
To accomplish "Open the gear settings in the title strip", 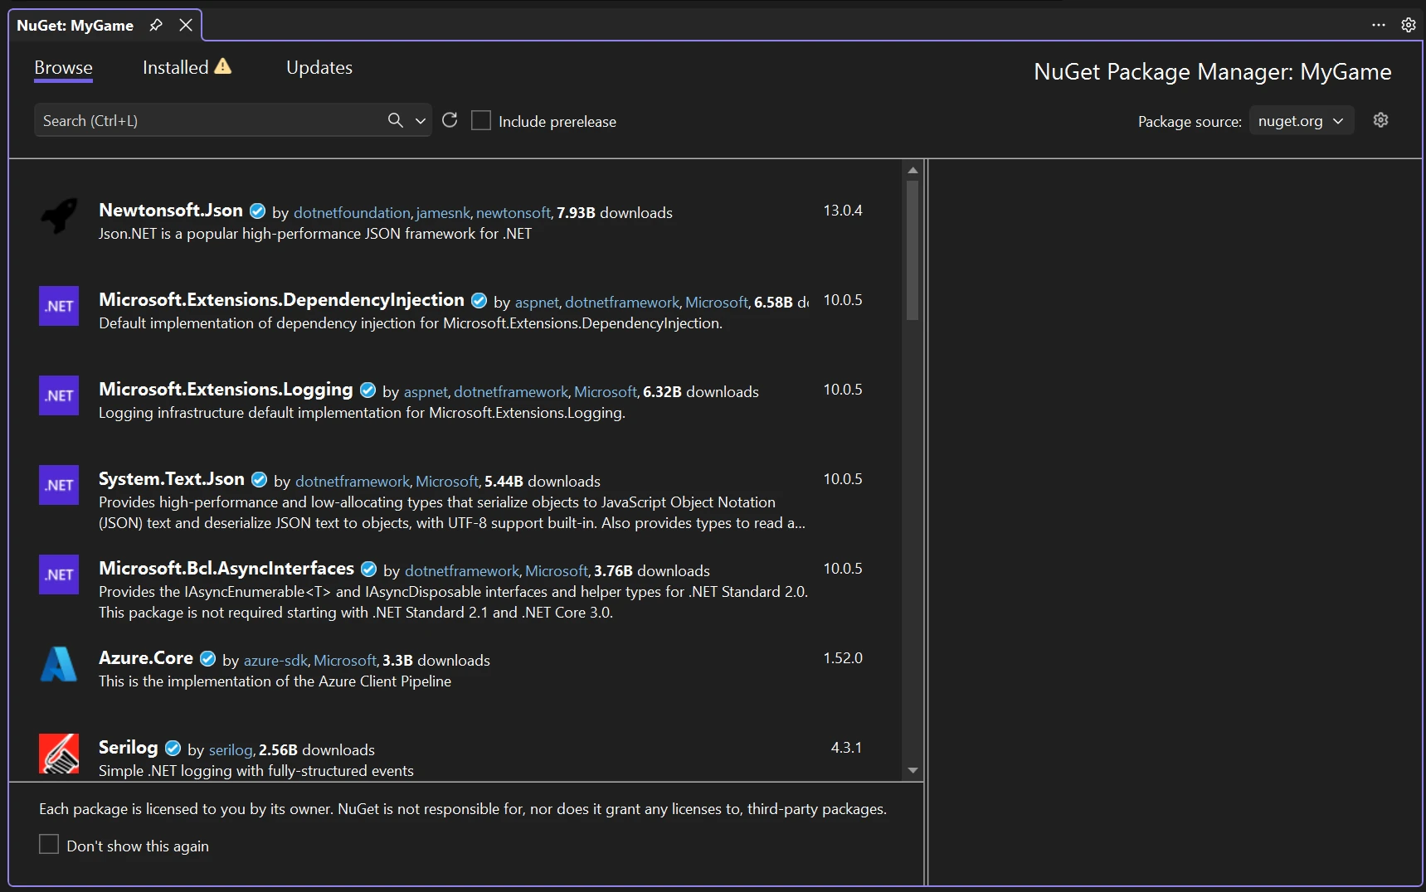I will click(x=1409, y=25).
